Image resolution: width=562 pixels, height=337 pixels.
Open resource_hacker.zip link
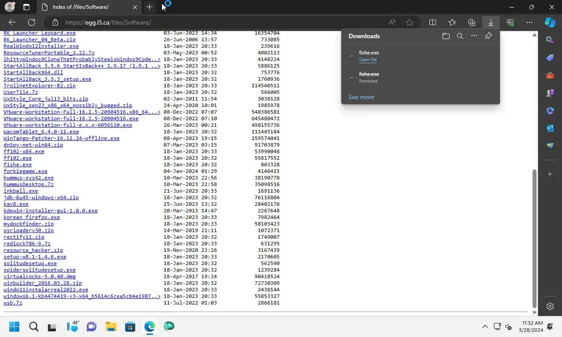click(33, 250)
